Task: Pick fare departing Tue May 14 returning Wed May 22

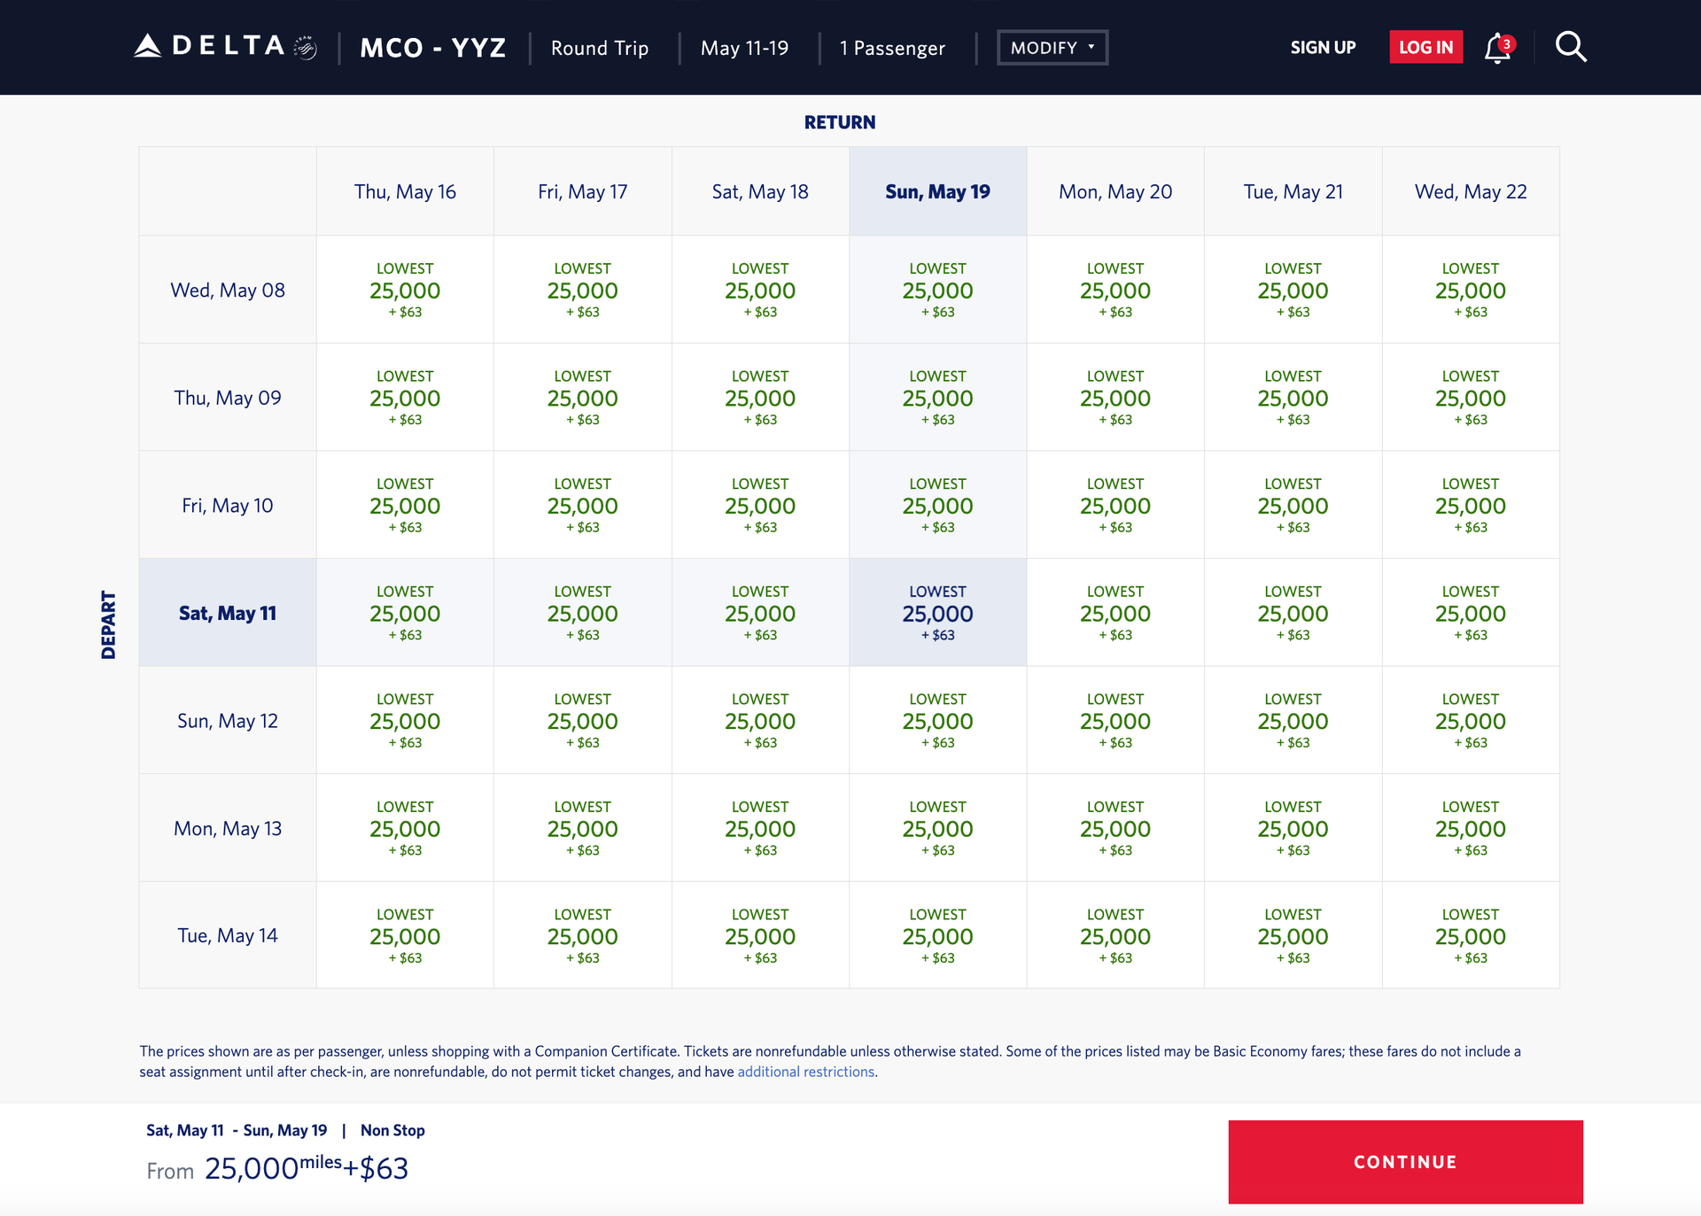Action: (1471, 934)
